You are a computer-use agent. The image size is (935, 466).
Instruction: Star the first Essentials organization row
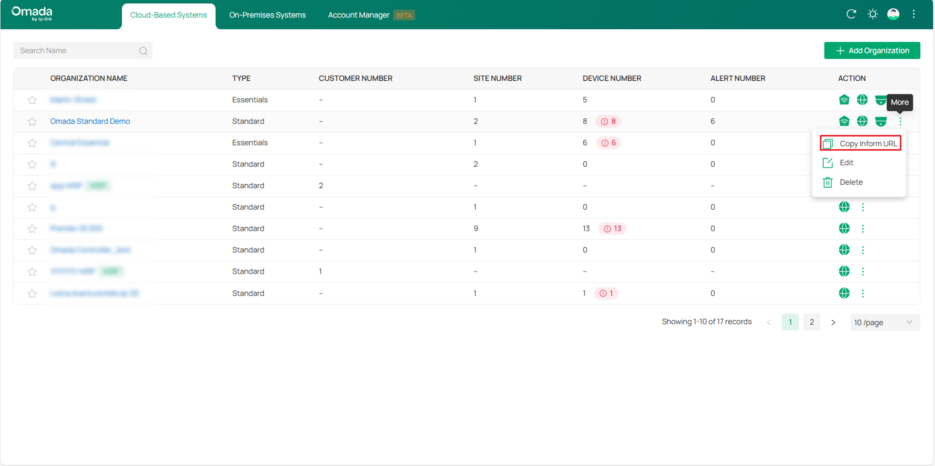32,100
